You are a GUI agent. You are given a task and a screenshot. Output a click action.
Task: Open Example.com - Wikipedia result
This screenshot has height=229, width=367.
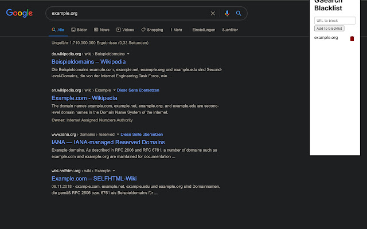tap(84, 98)
